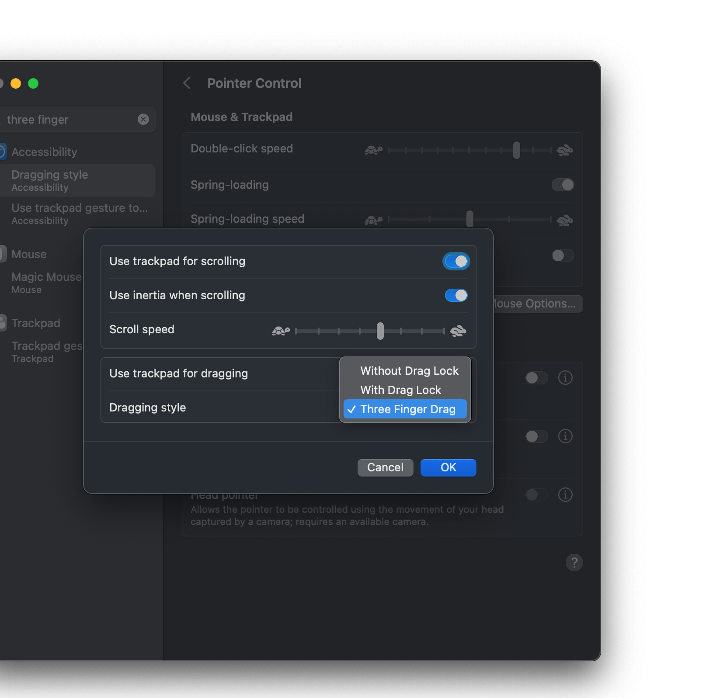Open the Dragging style search result

tap(77, 180)
